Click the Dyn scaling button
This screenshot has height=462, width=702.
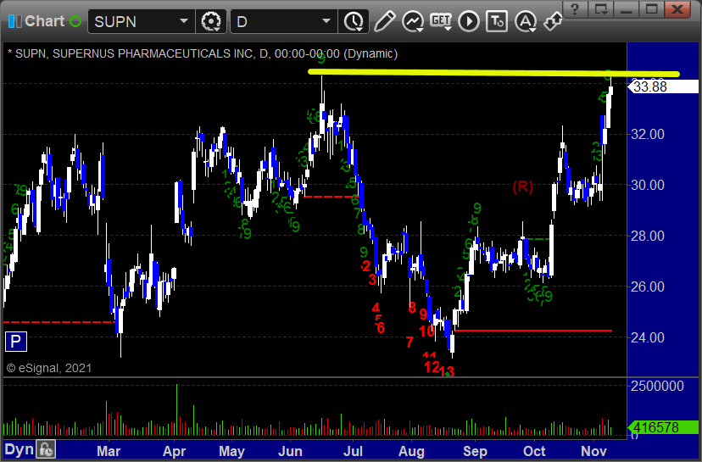19,449
